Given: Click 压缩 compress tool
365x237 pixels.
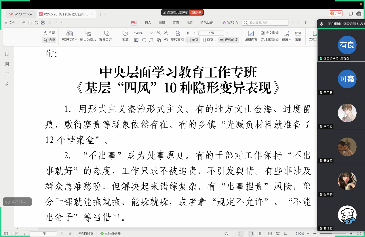Looking at the screenshot, I should click(x=298, y=36).
